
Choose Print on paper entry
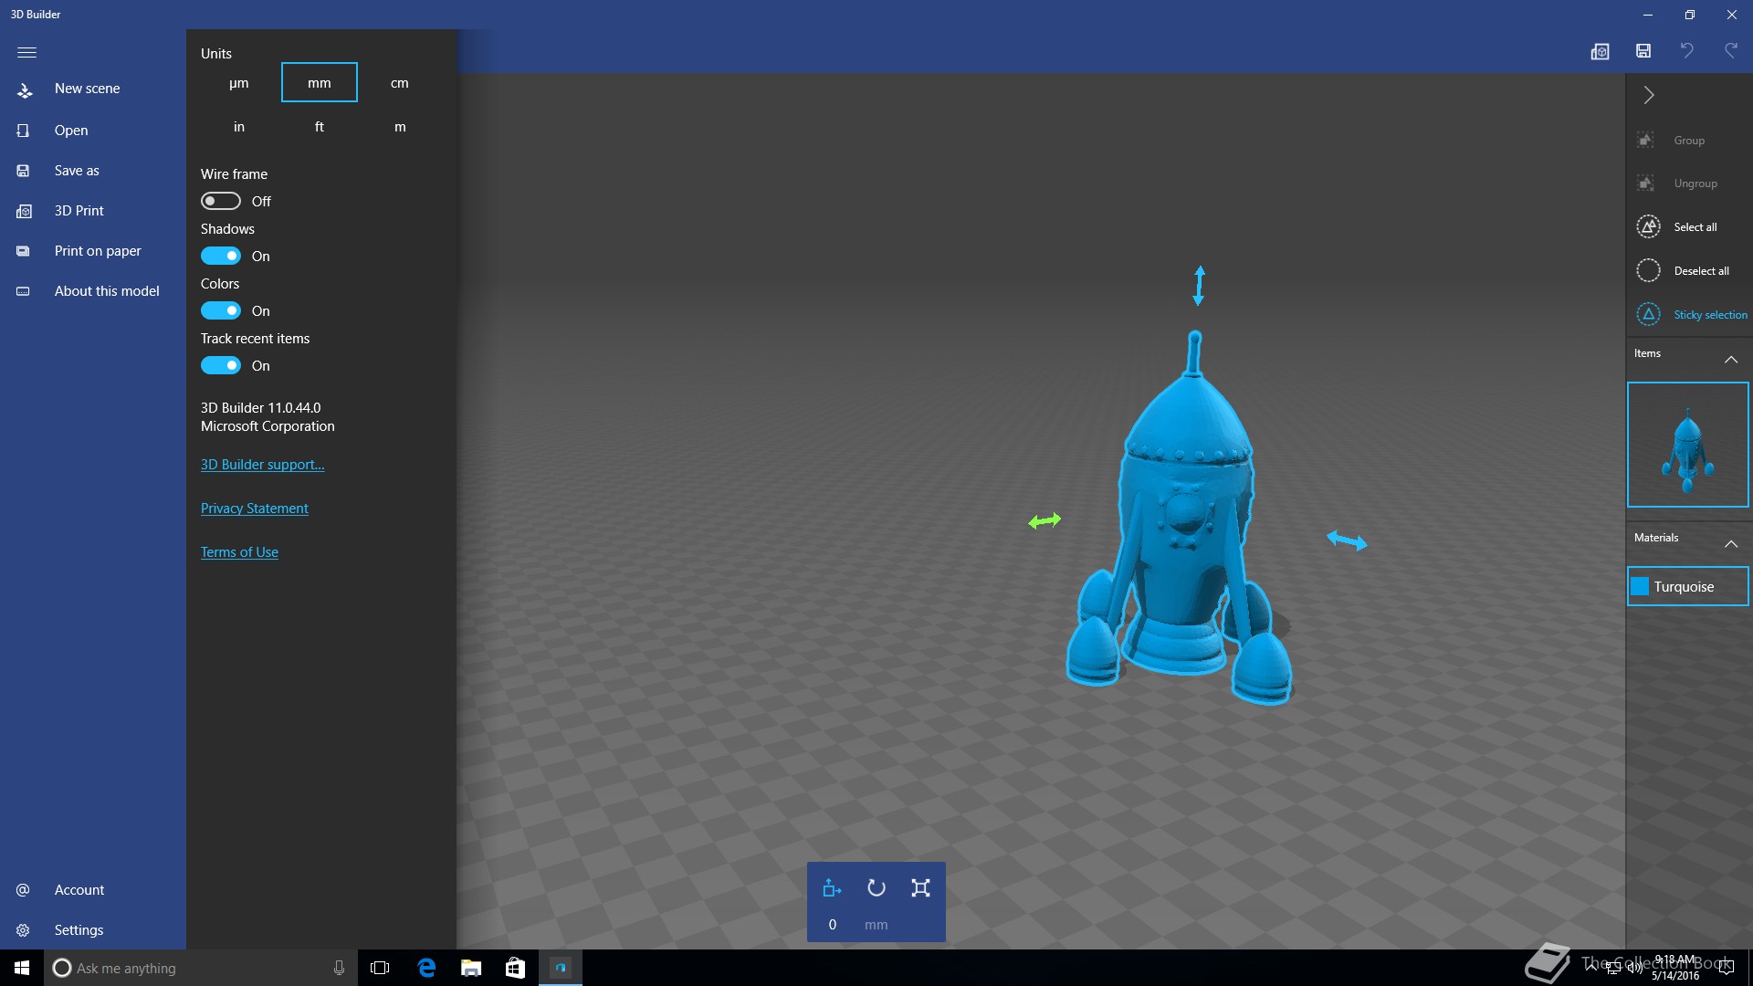93,251
